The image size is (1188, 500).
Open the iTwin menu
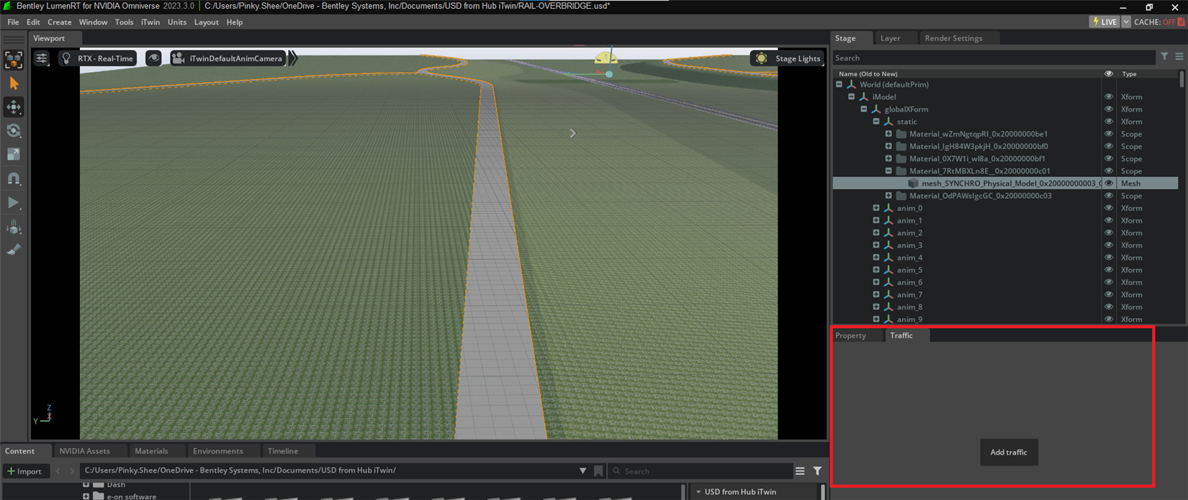(x=150, y=22)
